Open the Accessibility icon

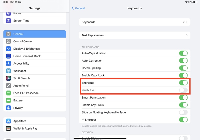click(x=8, y=64)
